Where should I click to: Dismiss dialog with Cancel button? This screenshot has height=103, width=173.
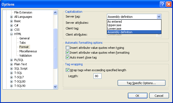159,95
